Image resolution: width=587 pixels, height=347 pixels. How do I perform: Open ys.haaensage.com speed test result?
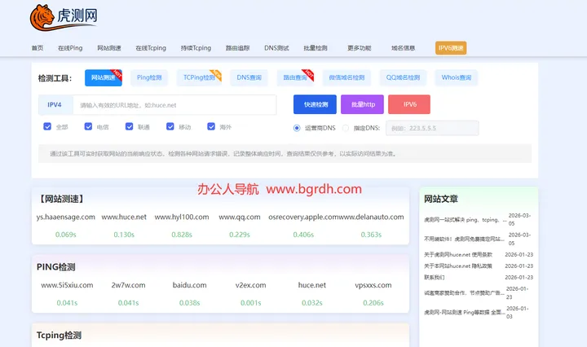[x=65, y=217]
